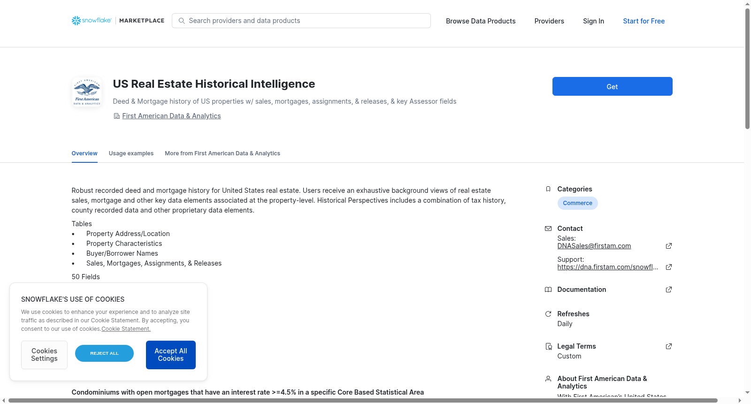The image size is (751, 404).
Task: Click the First American eagle logo thumbnail
Action: coord(87,92)
